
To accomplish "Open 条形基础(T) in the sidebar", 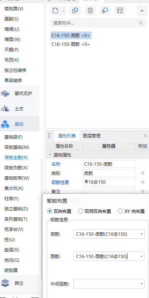I will 16,219.
